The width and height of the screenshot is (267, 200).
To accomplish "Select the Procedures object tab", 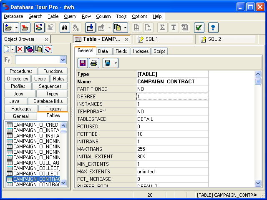I will coord(21,71).
